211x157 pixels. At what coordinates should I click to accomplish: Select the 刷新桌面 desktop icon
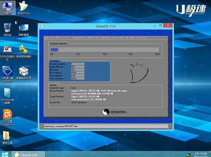24,30
